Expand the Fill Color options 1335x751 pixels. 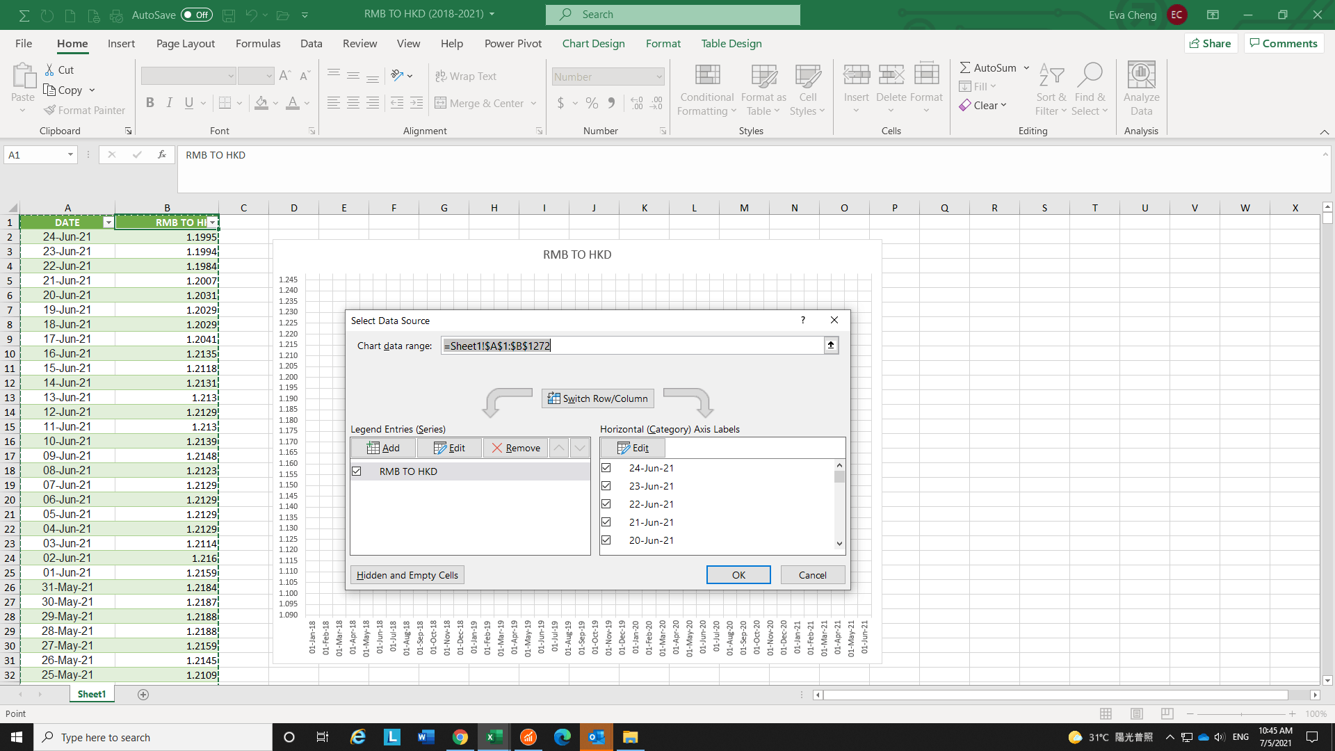coord(274,103)
